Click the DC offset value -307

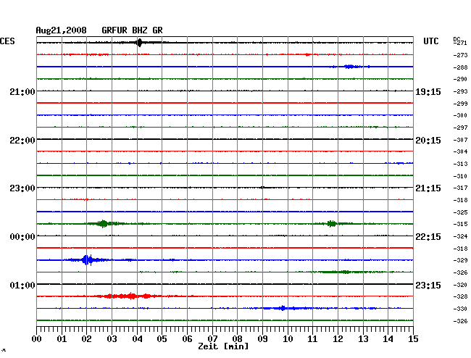pyautogui.click(x=460, y=140)
